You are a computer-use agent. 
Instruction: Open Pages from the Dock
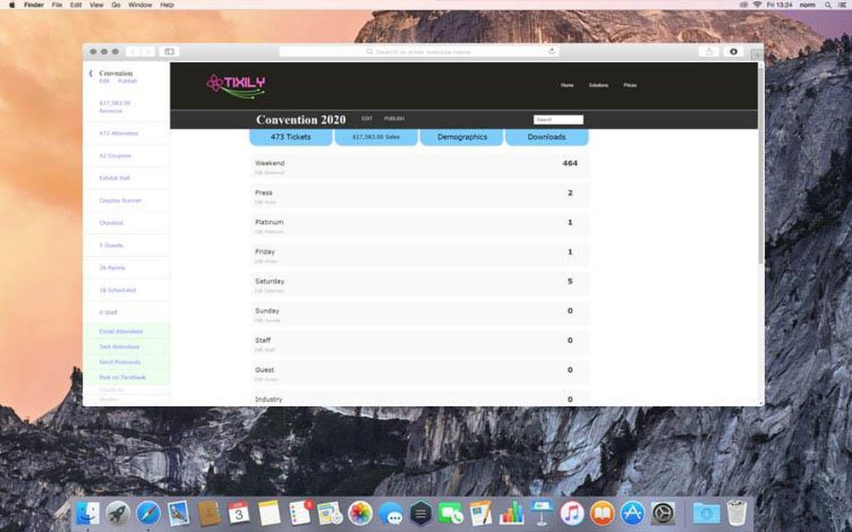481,513
